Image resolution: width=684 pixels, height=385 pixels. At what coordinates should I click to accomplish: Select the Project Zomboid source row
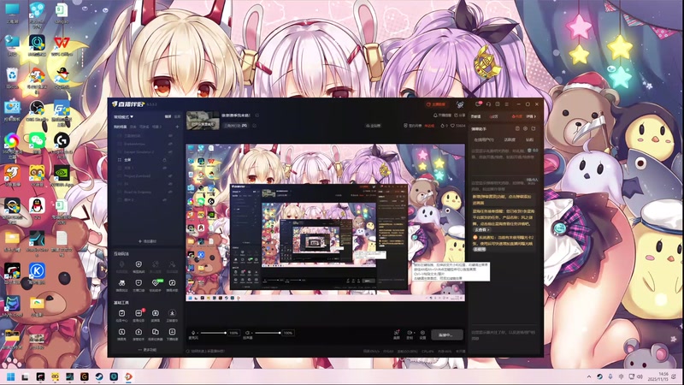click(x=145, y=176)
